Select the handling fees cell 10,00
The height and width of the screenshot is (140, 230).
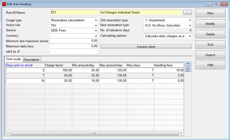(169, 70)
